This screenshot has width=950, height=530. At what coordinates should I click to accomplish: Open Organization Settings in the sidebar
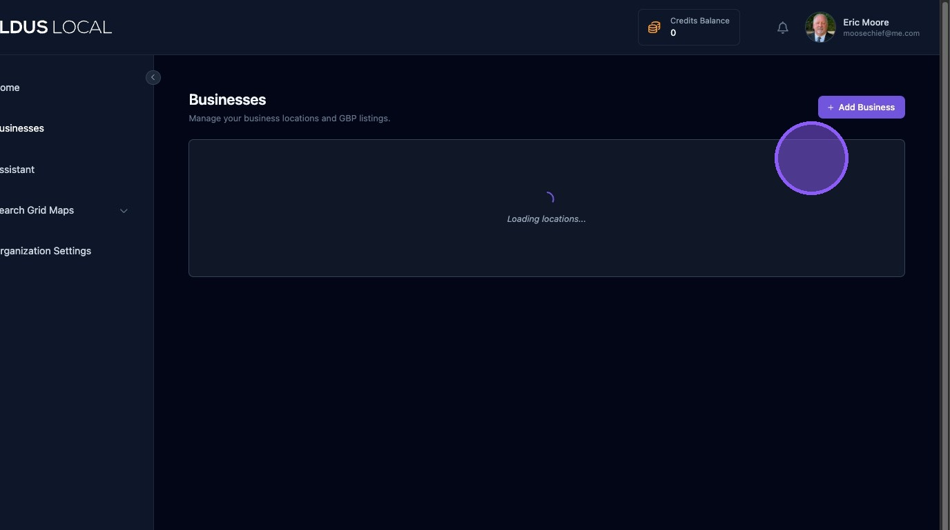(46, 251)
